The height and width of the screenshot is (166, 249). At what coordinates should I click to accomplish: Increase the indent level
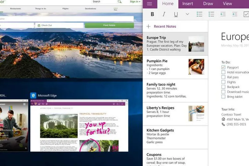[235, 14]
